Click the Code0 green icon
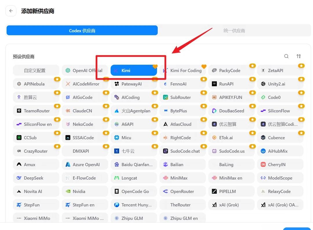The height and width of the screenshot is (230, 313). coord(263,97)
